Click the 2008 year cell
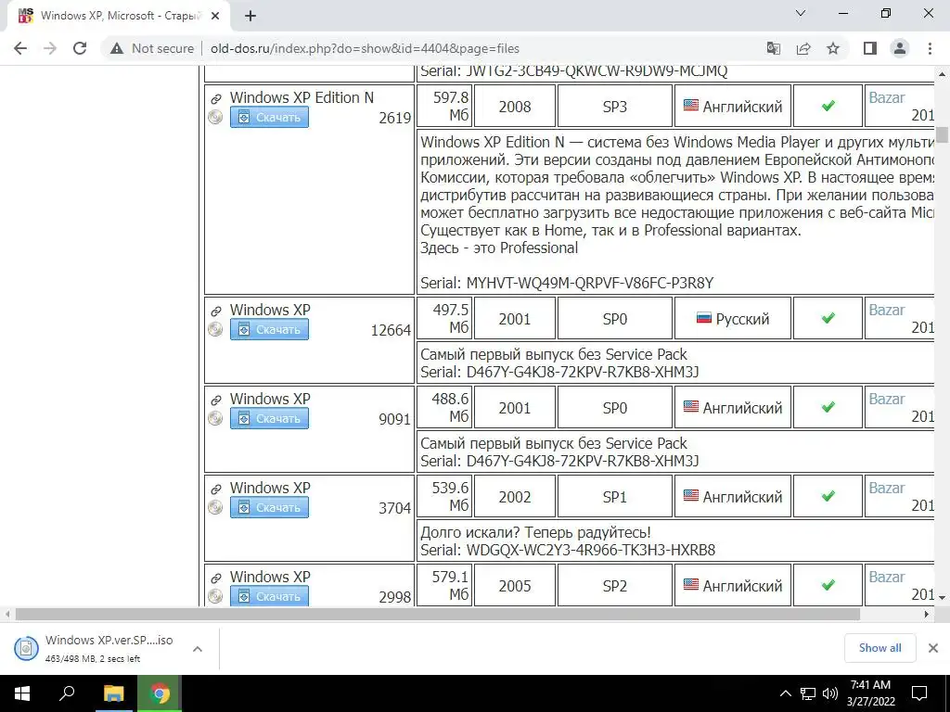 pyautogui.click(x=514, y=106)
